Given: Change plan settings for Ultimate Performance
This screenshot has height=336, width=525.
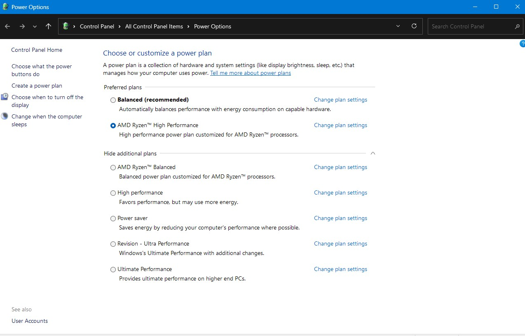Looking at the screenshot, I should coord(340,269).
